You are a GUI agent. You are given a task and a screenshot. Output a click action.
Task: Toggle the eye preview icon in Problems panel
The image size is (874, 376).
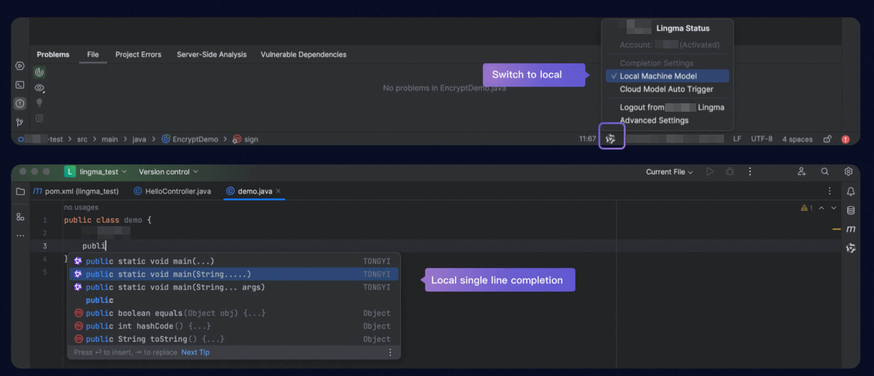coord(40,88)
